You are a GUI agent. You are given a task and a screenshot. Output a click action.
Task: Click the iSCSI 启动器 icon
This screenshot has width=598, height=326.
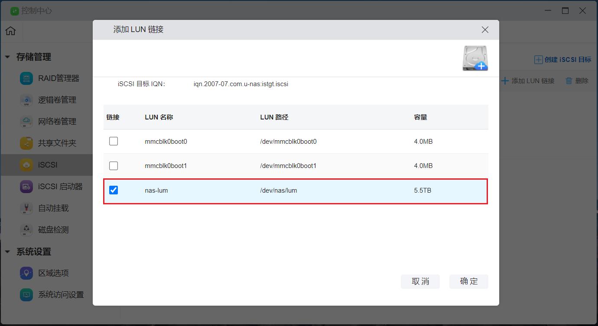26,187
